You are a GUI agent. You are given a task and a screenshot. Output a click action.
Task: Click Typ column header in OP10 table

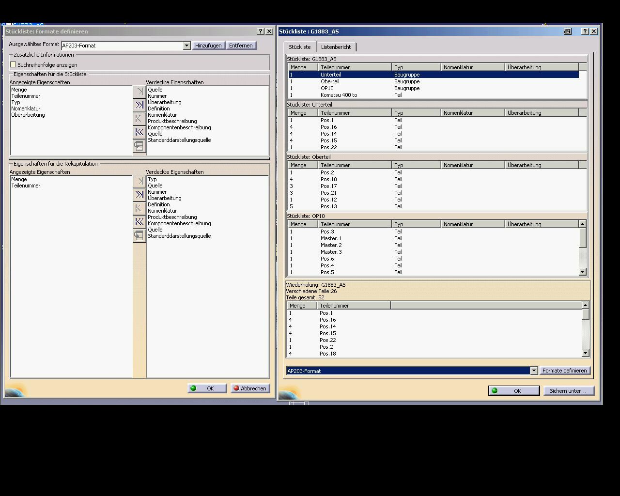point(416,224)
